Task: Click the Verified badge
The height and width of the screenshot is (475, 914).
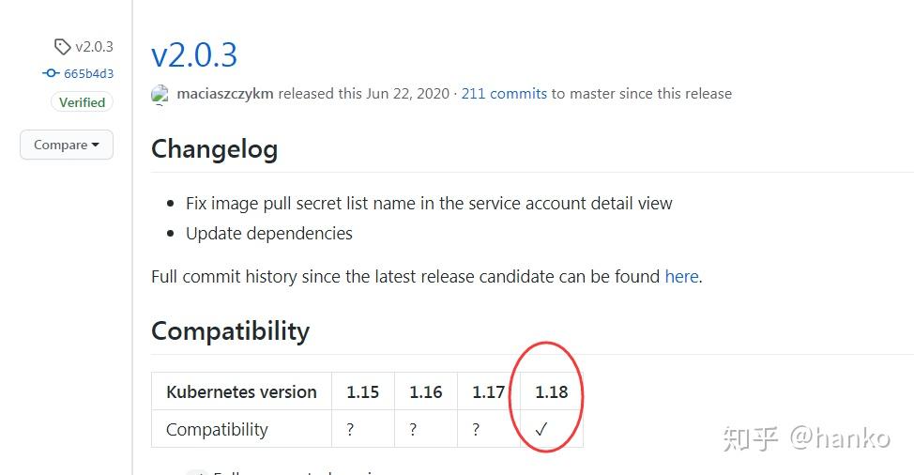Action: (x=82, y=102)
